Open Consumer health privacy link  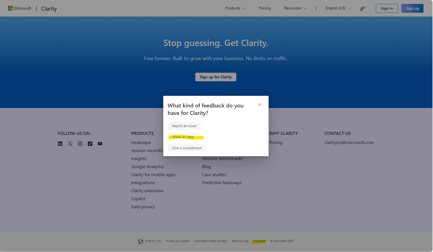click(x=210, y=241)
